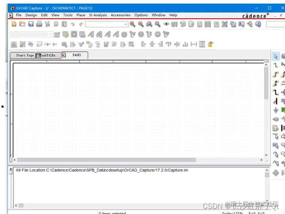
Task: Pick the place off-page connector tool
Action: [276, 119]
